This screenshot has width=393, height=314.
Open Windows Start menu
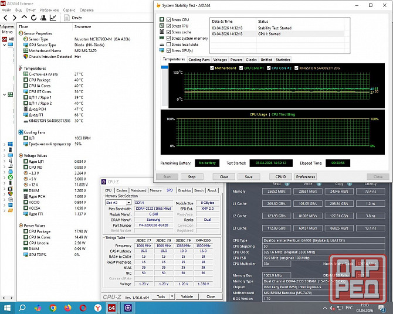[7, 308]
